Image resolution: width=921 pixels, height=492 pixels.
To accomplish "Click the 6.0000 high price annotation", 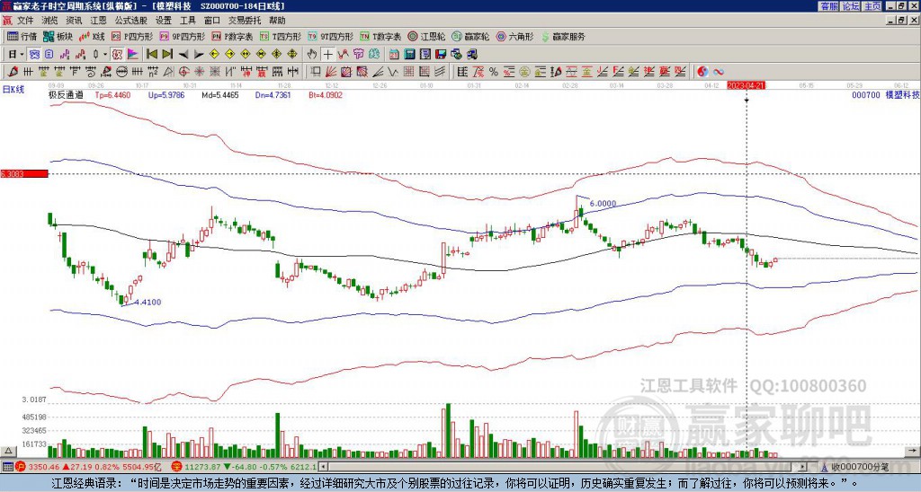I will tap(604, 204).
